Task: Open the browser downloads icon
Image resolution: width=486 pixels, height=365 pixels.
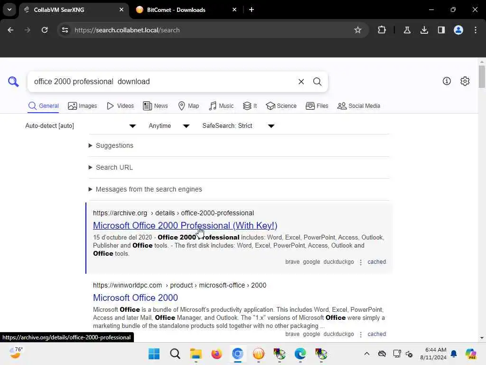Action: pyautogui.click(x=424, y=30)
